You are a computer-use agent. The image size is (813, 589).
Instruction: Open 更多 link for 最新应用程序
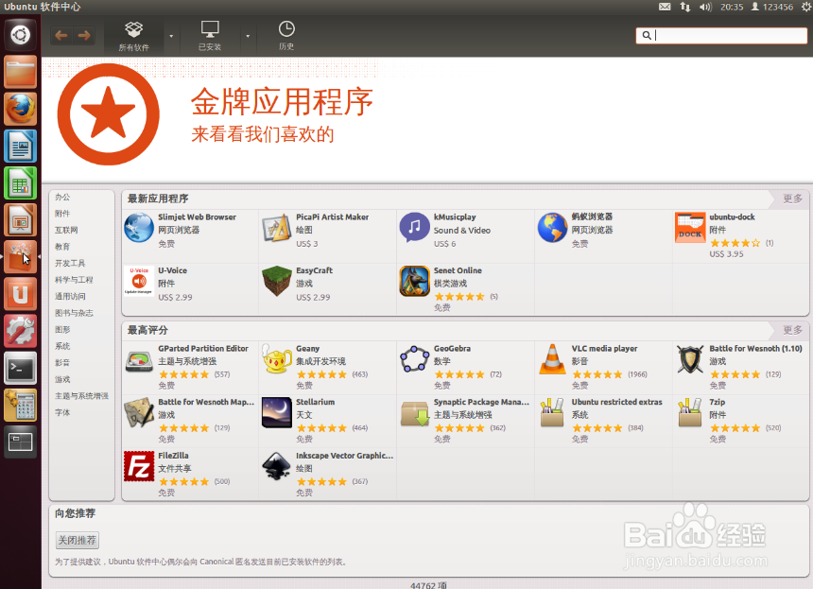[x=790, y=199]
